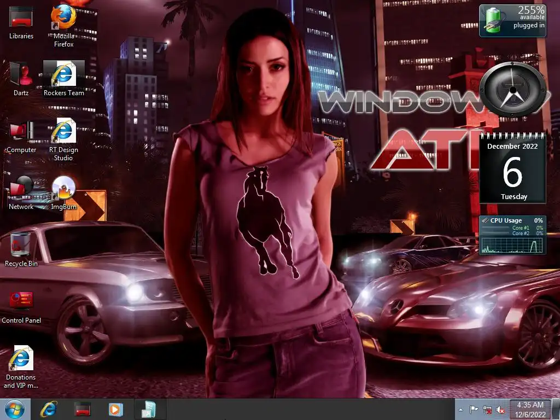Click the analog clock gadget
This screenshot has height=420, width=560.
point(512,89)
